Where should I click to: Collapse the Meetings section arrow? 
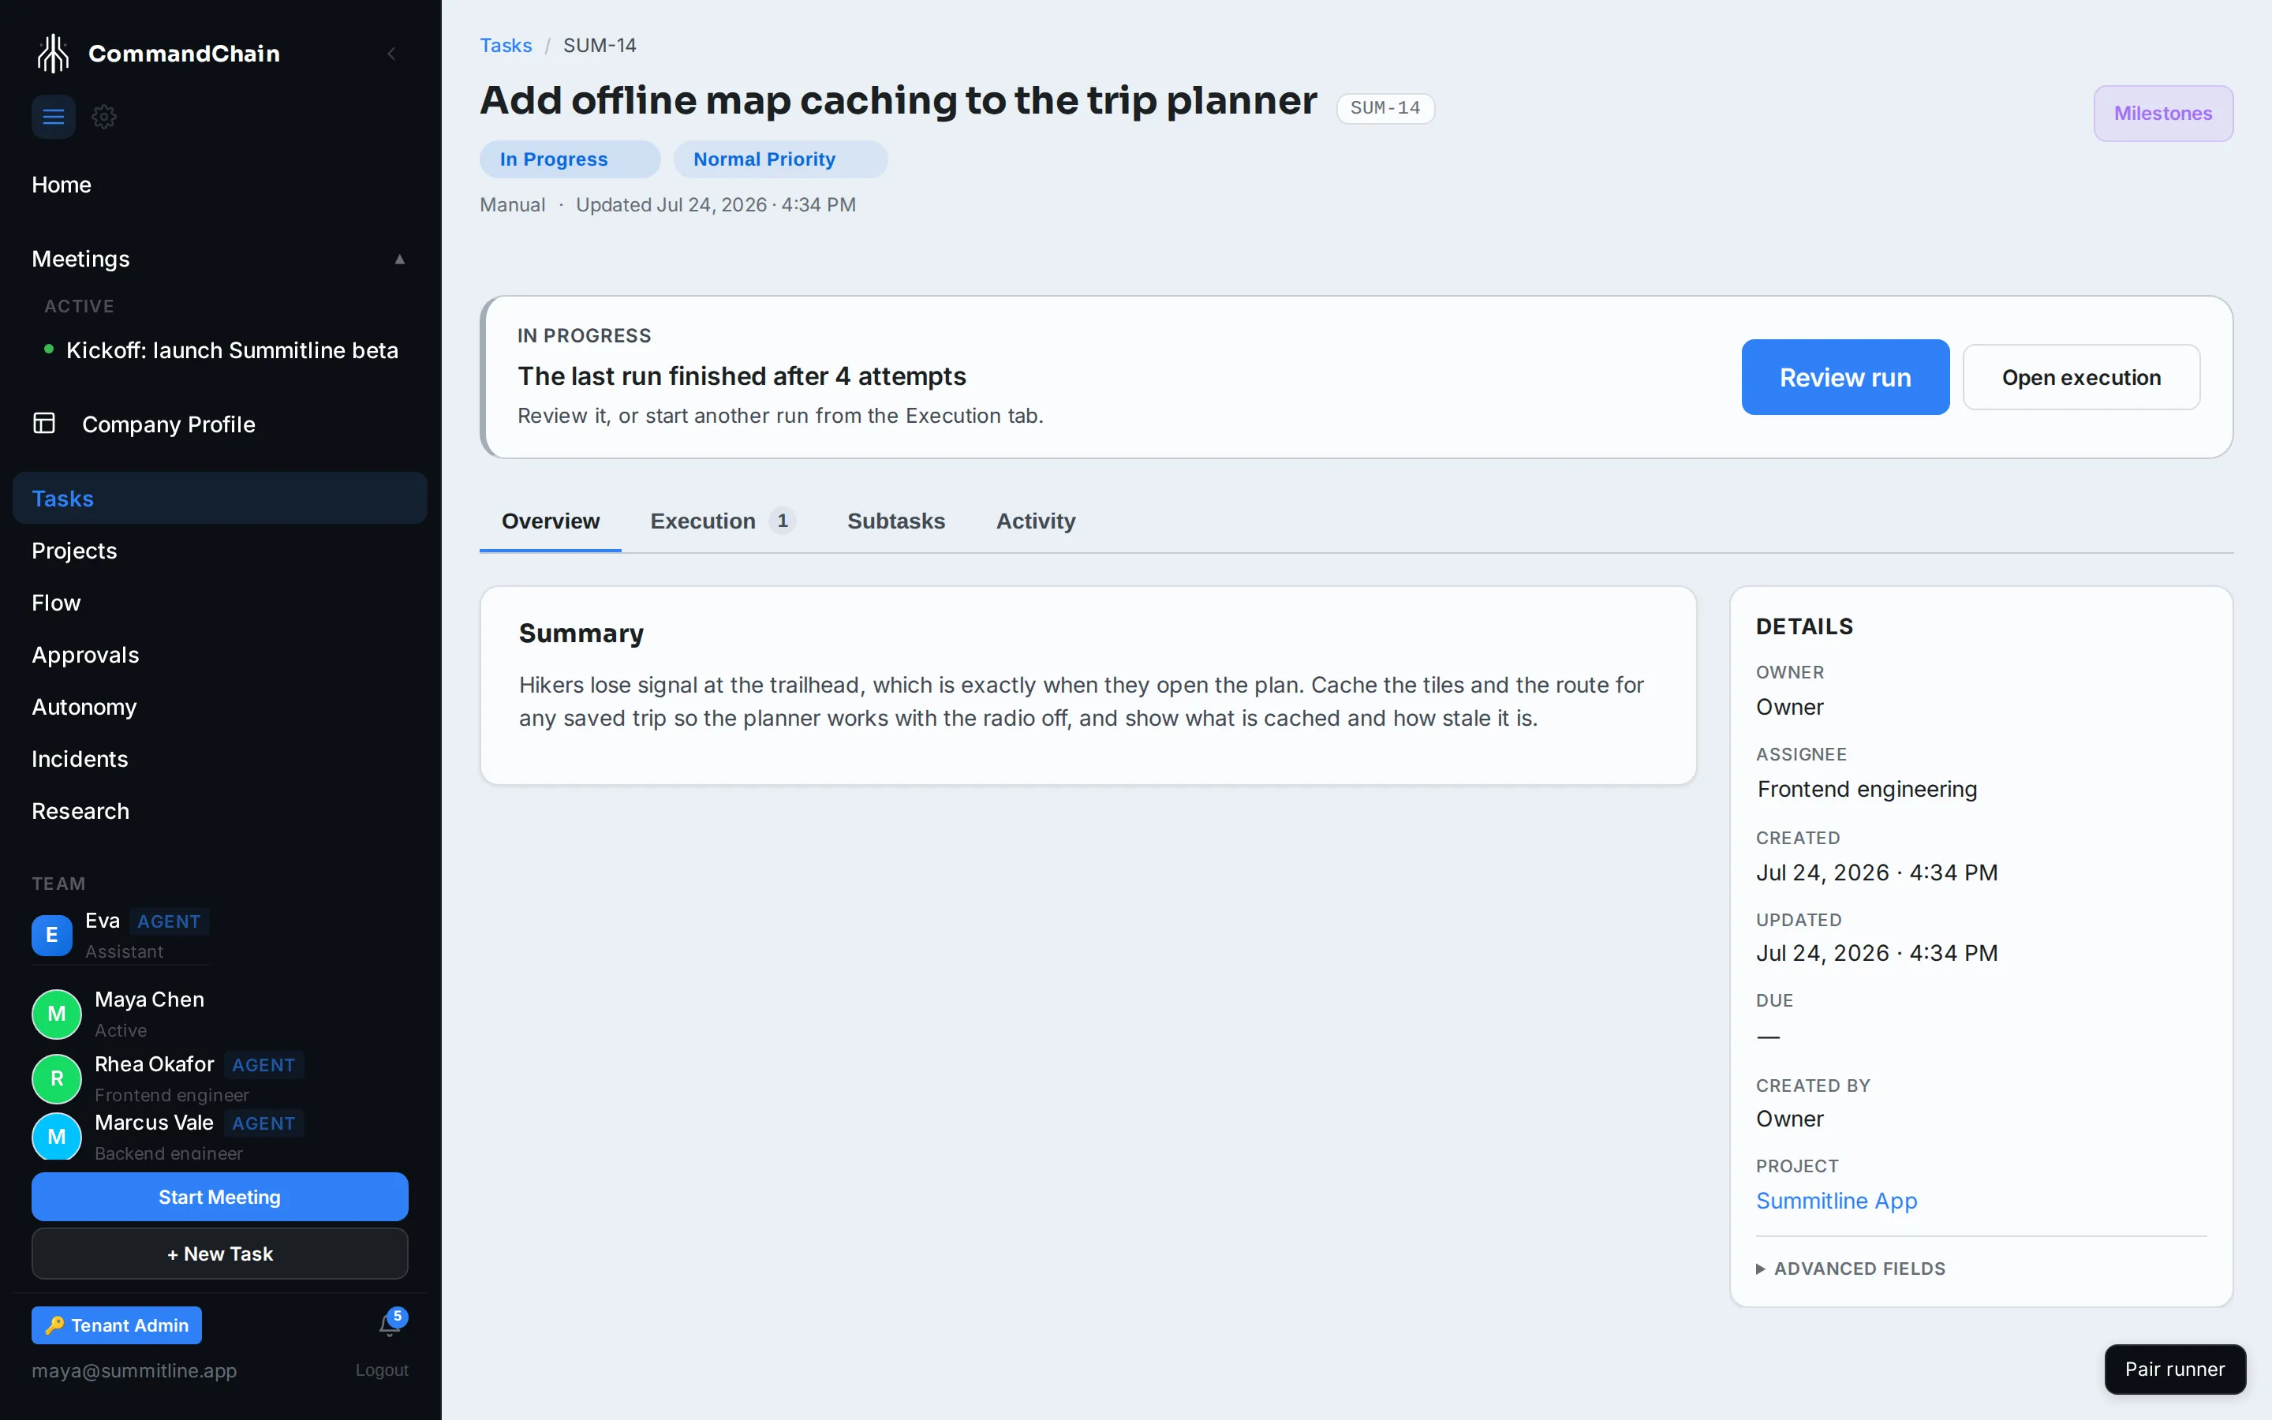[x=400, y=260]
